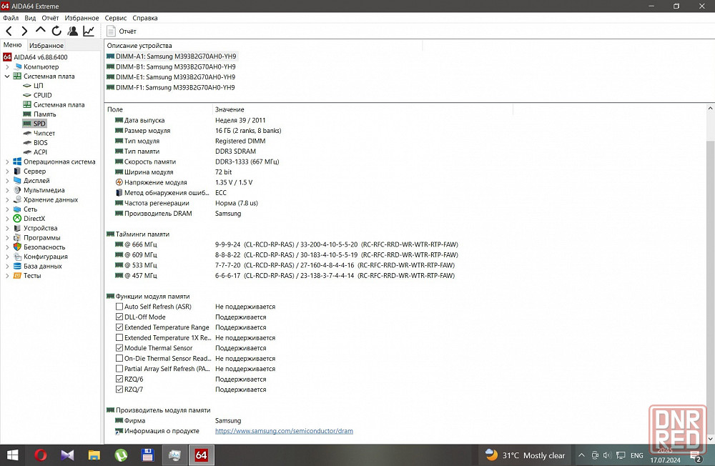Viewport: 715px width, 466px height.
Task: Select ACPI in the tree
Action: point(40,152)
